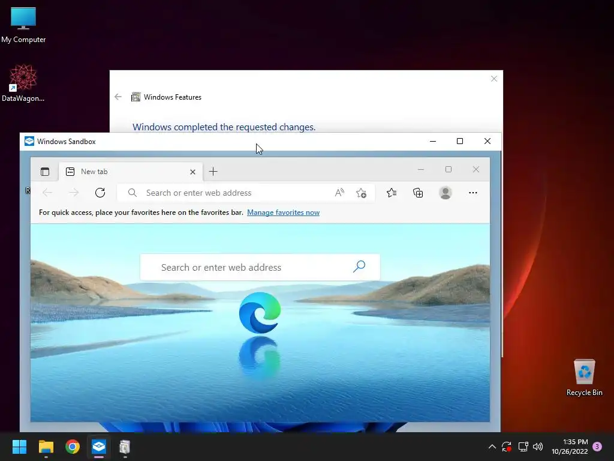Open the Windows Start menu
Viewport: 614px width, 461px height.
19,447
